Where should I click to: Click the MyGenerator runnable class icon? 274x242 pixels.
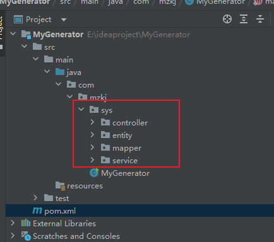coord(94,173)
